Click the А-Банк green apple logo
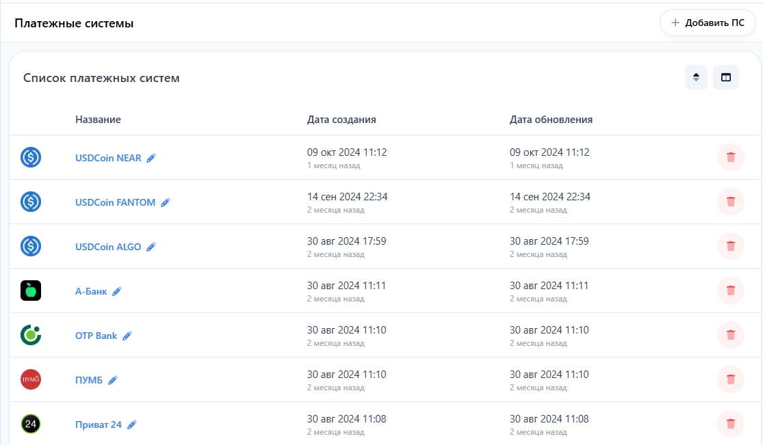Viewport: 763px width, 445px height. [31, 291]
